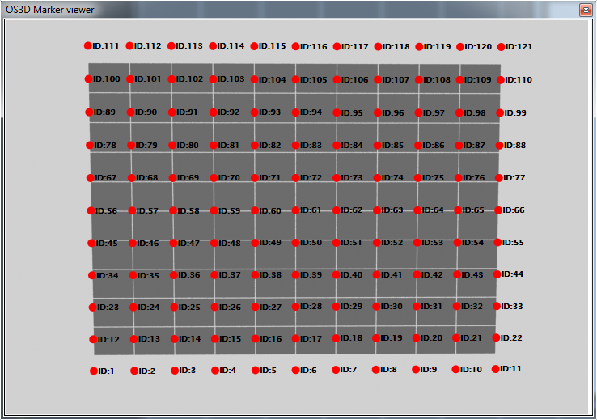Select the red marker ID:1

pyautogui.click(x=94, y=371)
